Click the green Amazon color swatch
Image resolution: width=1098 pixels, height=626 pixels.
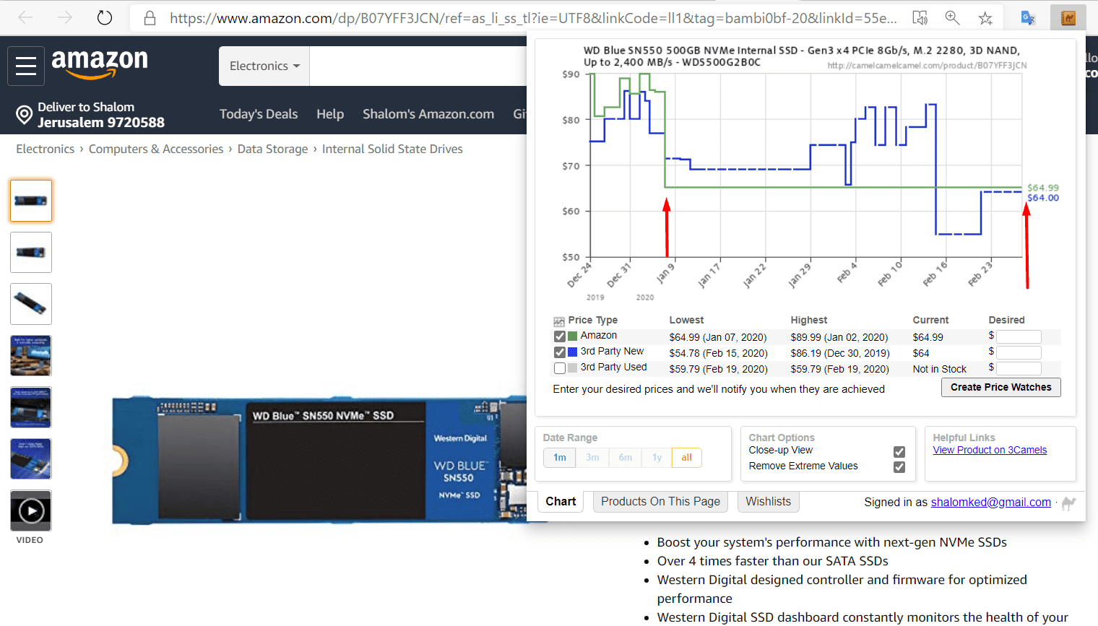click(573, 336)
